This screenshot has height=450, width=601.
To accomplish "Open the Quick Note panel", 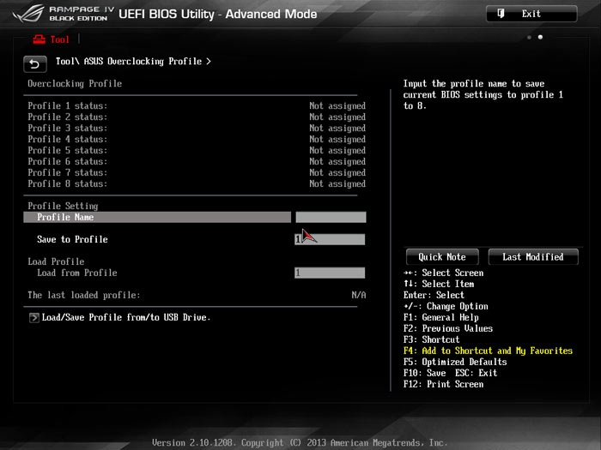I will (441, 257).
